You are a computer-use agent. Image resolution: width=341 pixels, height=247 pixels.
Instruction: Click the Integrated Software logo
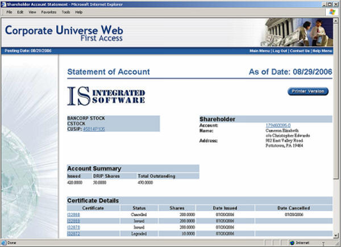(x=106, y=96)
